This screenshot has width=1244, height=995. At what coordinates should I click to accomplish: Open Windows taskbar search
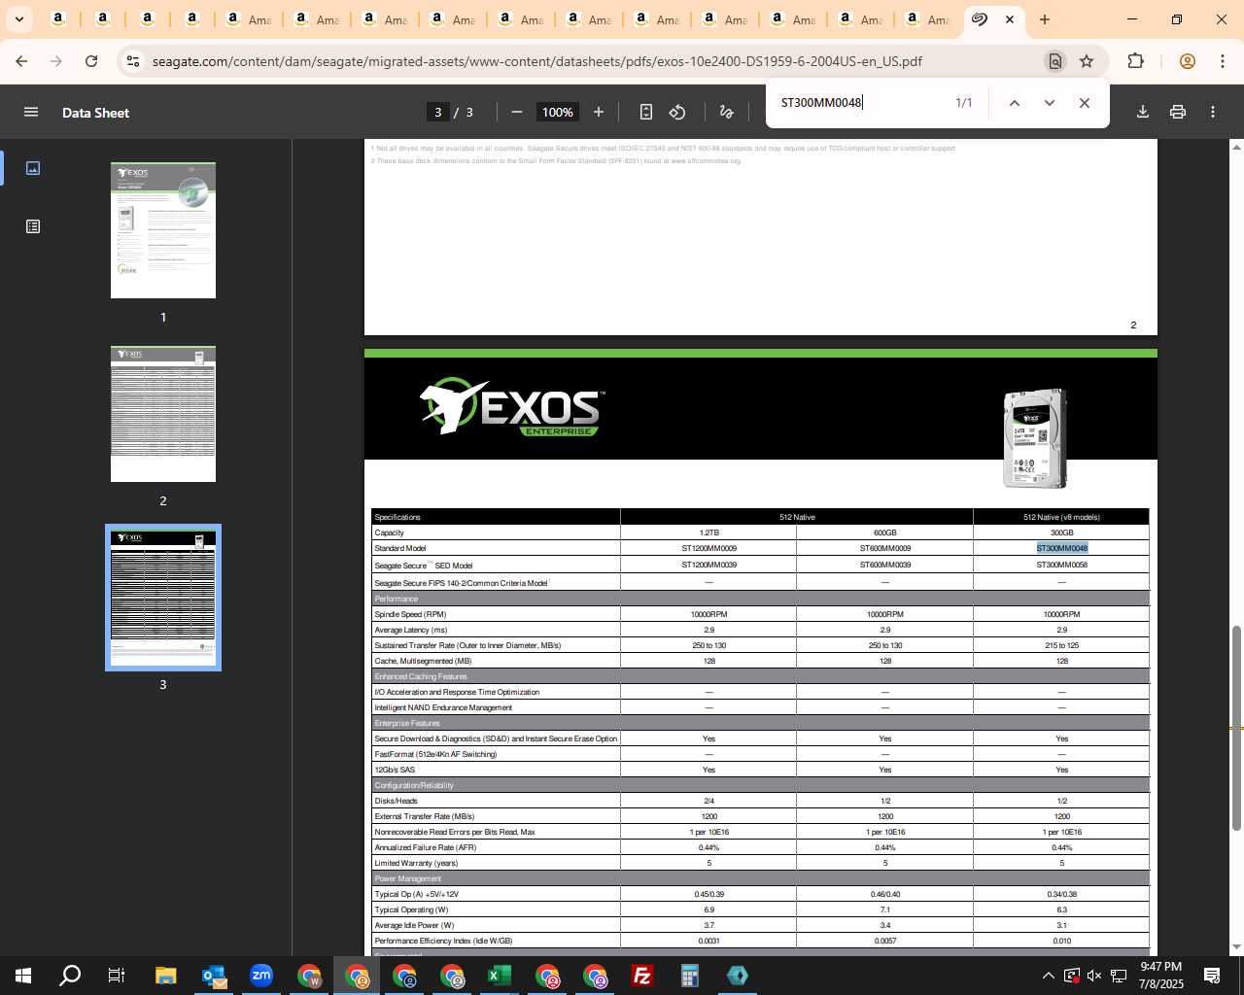[x=70, y=976]
